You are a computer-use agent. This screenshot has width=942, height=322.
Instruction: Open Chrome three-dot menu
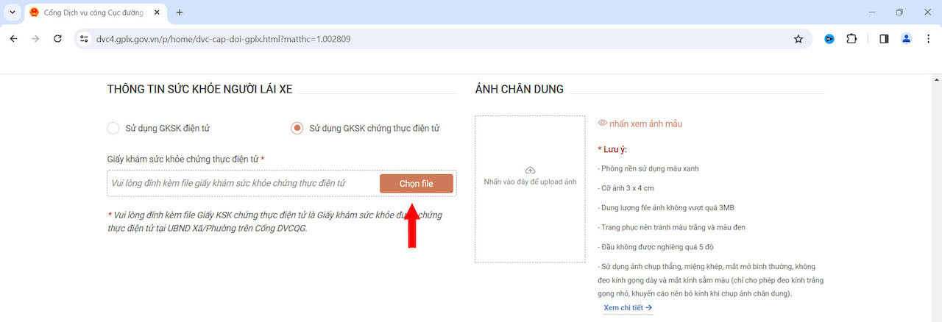[x=927, y=39]
